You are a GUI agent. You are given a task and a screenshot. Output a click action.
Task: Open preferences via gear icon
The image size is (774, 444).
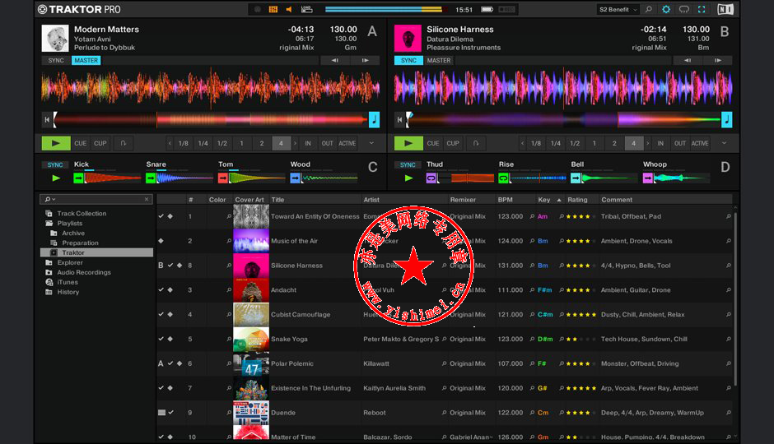(666, 9)
